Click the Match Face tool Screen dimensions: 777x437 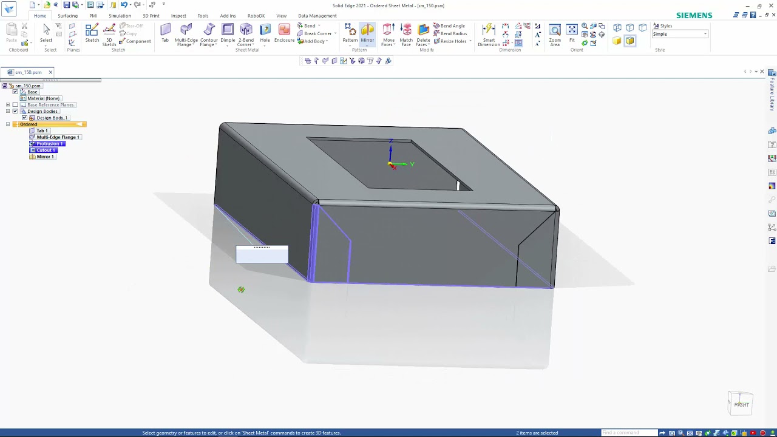(x=406, y=35)
